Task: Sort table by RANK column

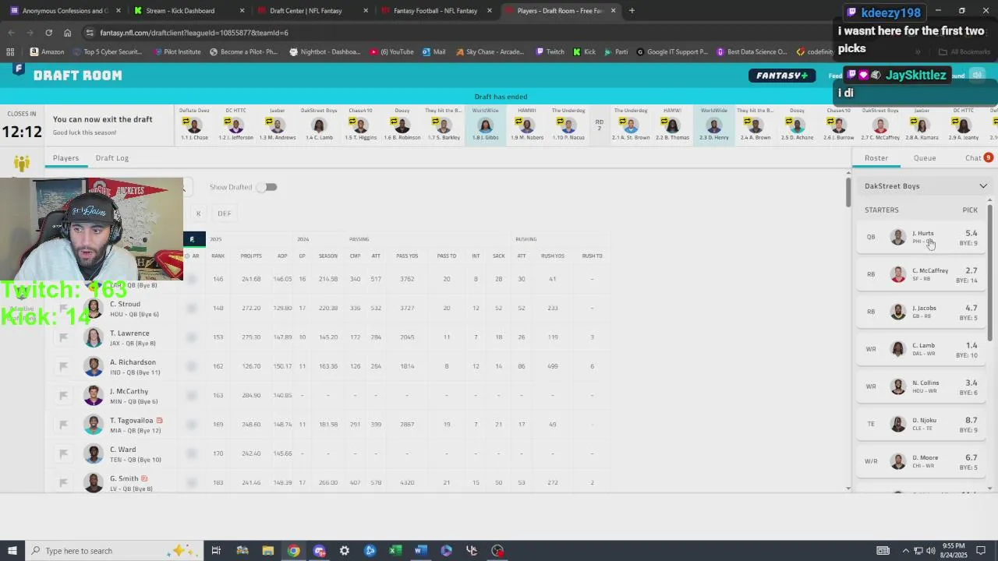Action: [218, 256]
